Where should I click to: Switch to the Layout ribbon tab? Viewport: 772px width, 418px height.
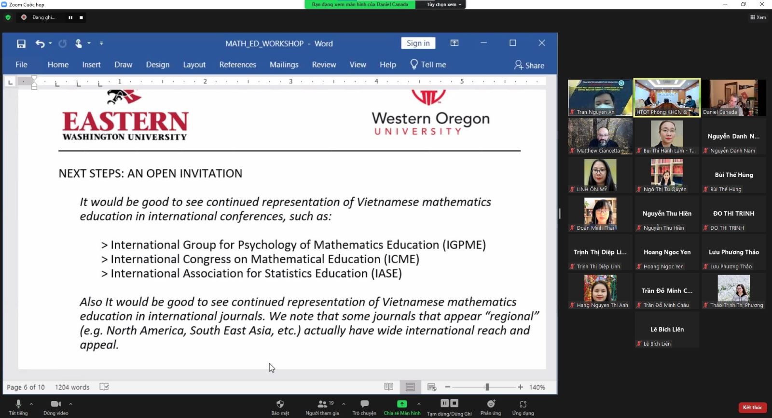194,65
